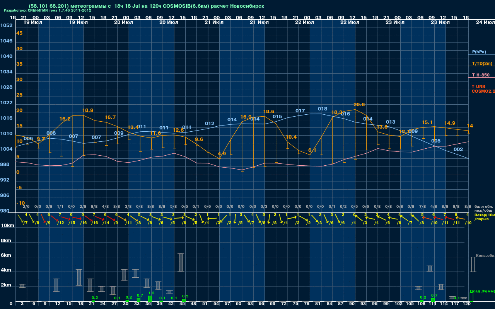
Task: Click the orange -10 temperature axis label
Action: click(x=20, y=203)
